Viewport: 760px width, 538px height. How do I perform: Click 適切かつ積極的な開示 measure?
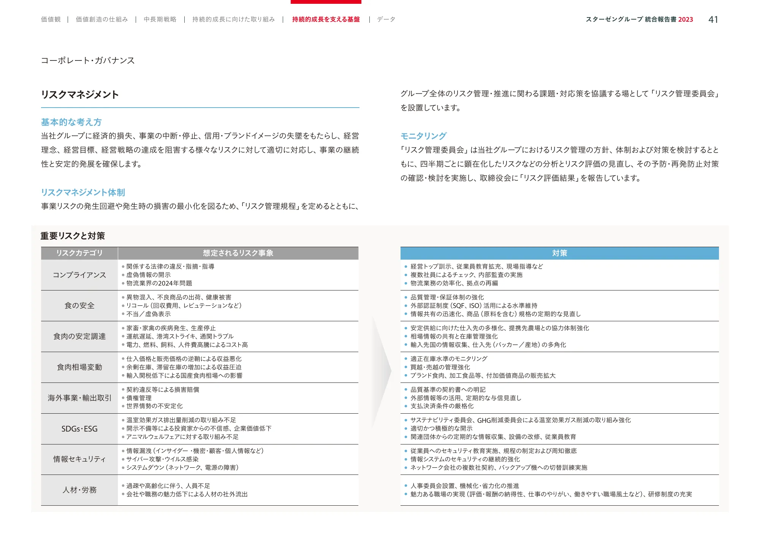click(442, 428)
